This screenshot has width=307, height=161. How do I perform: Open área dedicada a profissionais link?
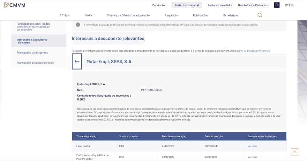tap(254, 51)
